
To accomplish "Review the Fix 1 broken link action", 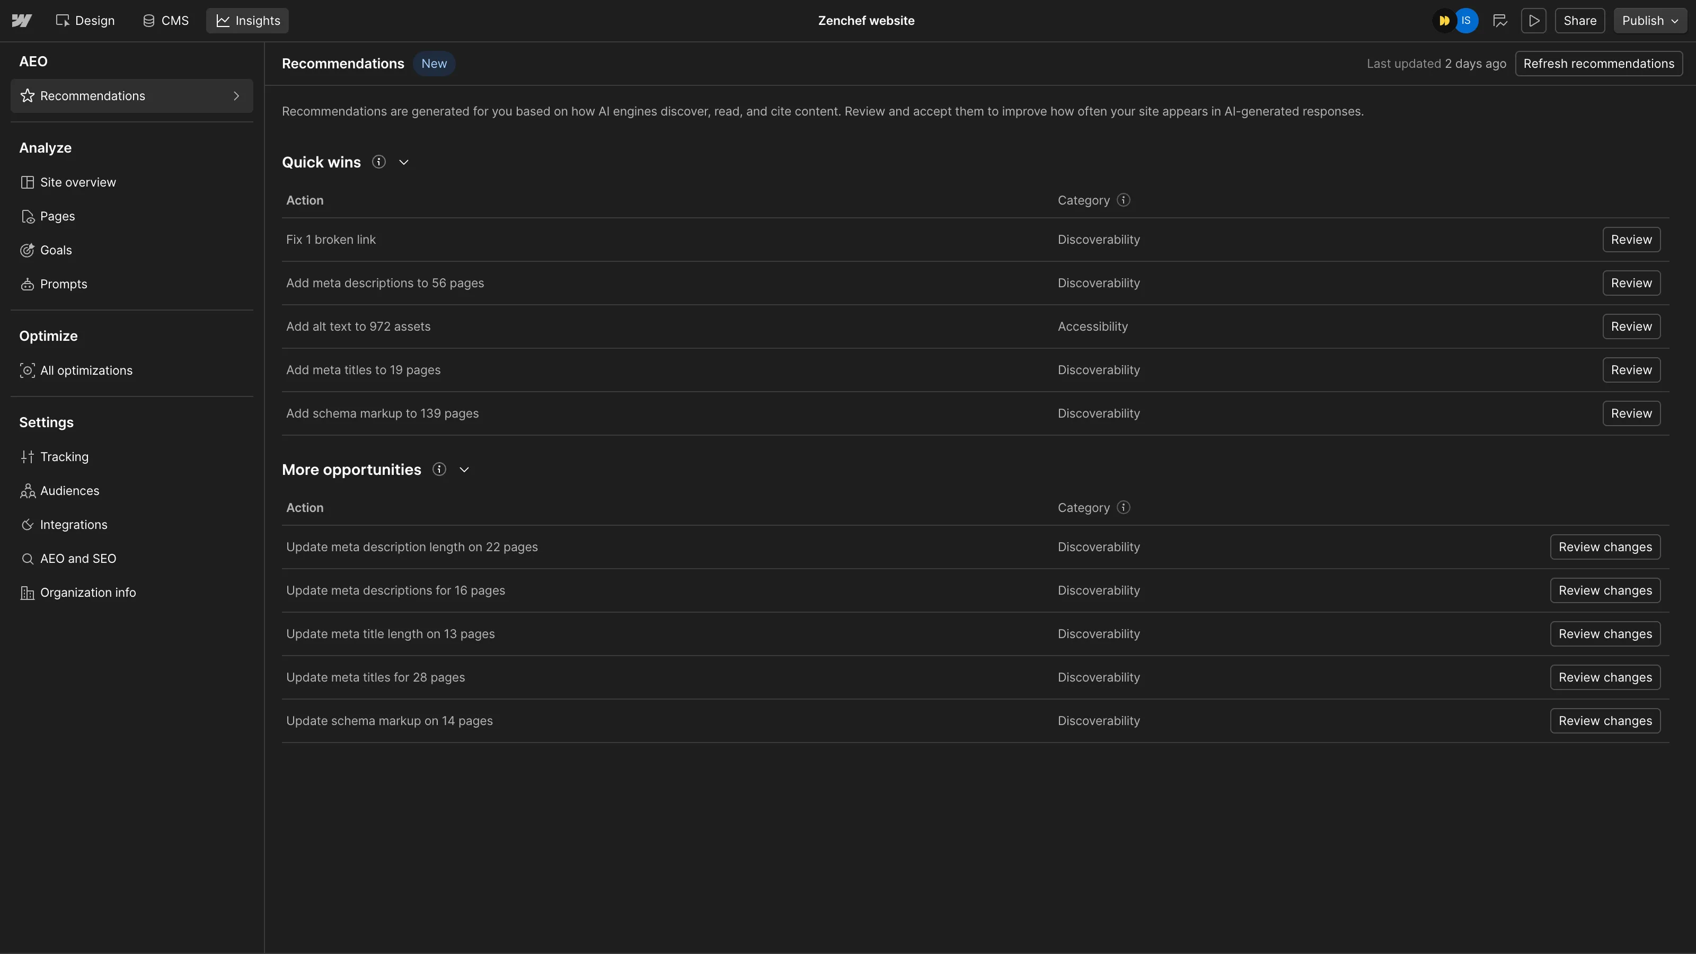I will [1631, 240].
